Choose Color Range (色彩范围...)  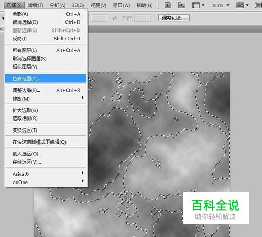[x=46, y=79]
